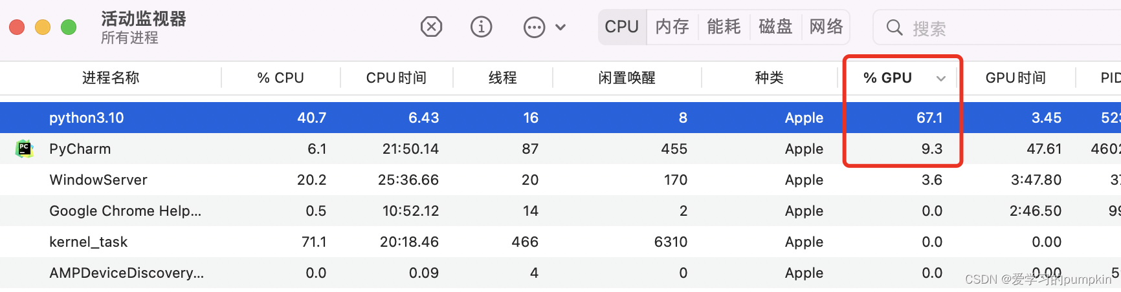Sort by 进程名称 column header
Viewport: 1121px width, 292px height.
pos(111,78)
